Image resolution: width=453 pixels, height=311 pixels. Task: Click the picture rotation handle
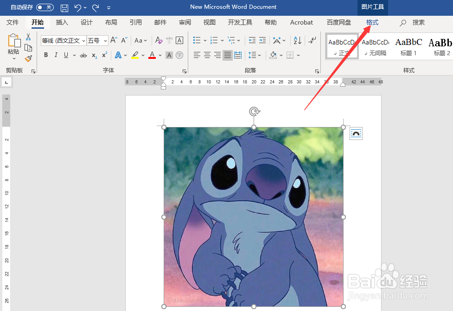pos(254,111)
